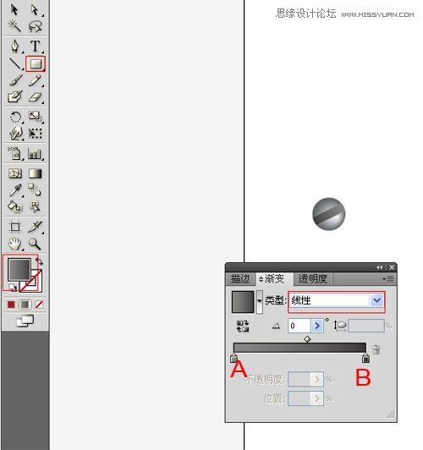Select the Pen tool

(x=15, y=46)
